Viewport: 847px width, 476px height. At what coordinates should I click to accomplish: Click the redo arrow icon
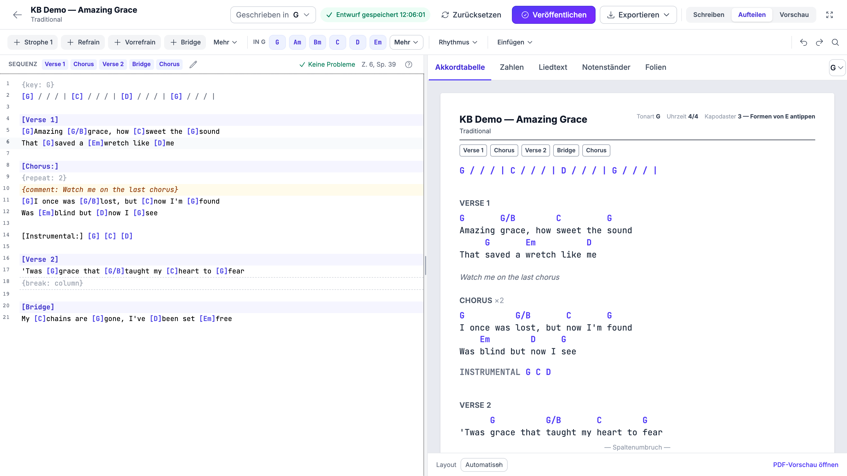coord(819,42)
